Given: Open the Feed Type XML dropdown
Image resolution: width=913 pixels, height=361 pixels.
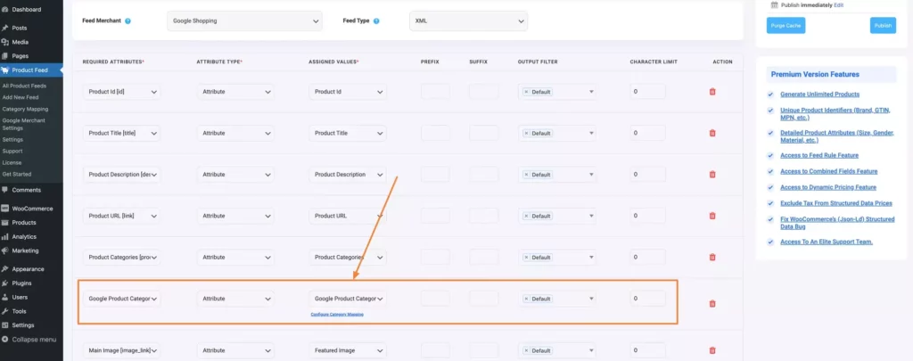Looking at the screenshot, I should (x=469, y=21).
